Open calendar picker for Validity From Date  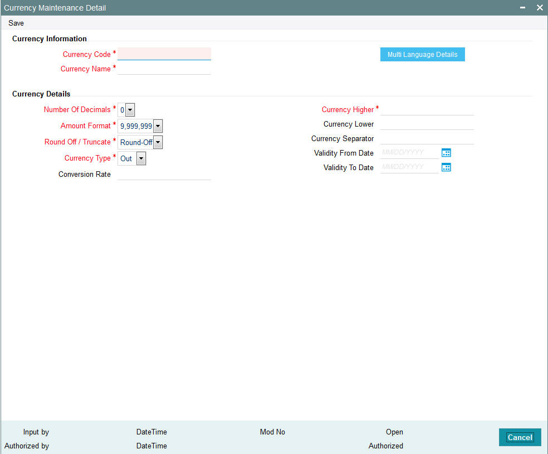[x=446, y=153]
